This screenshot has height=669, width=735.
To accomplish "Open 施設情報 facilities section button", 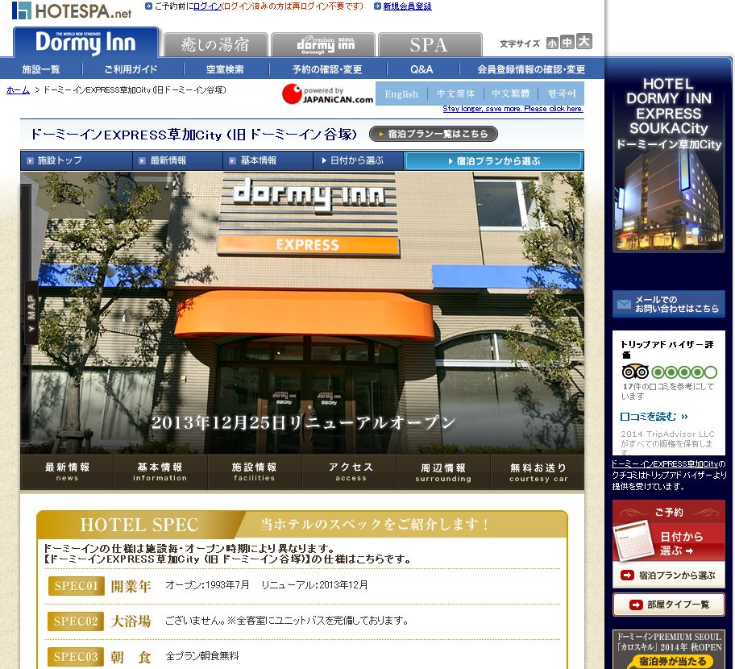I will [255, 472].
